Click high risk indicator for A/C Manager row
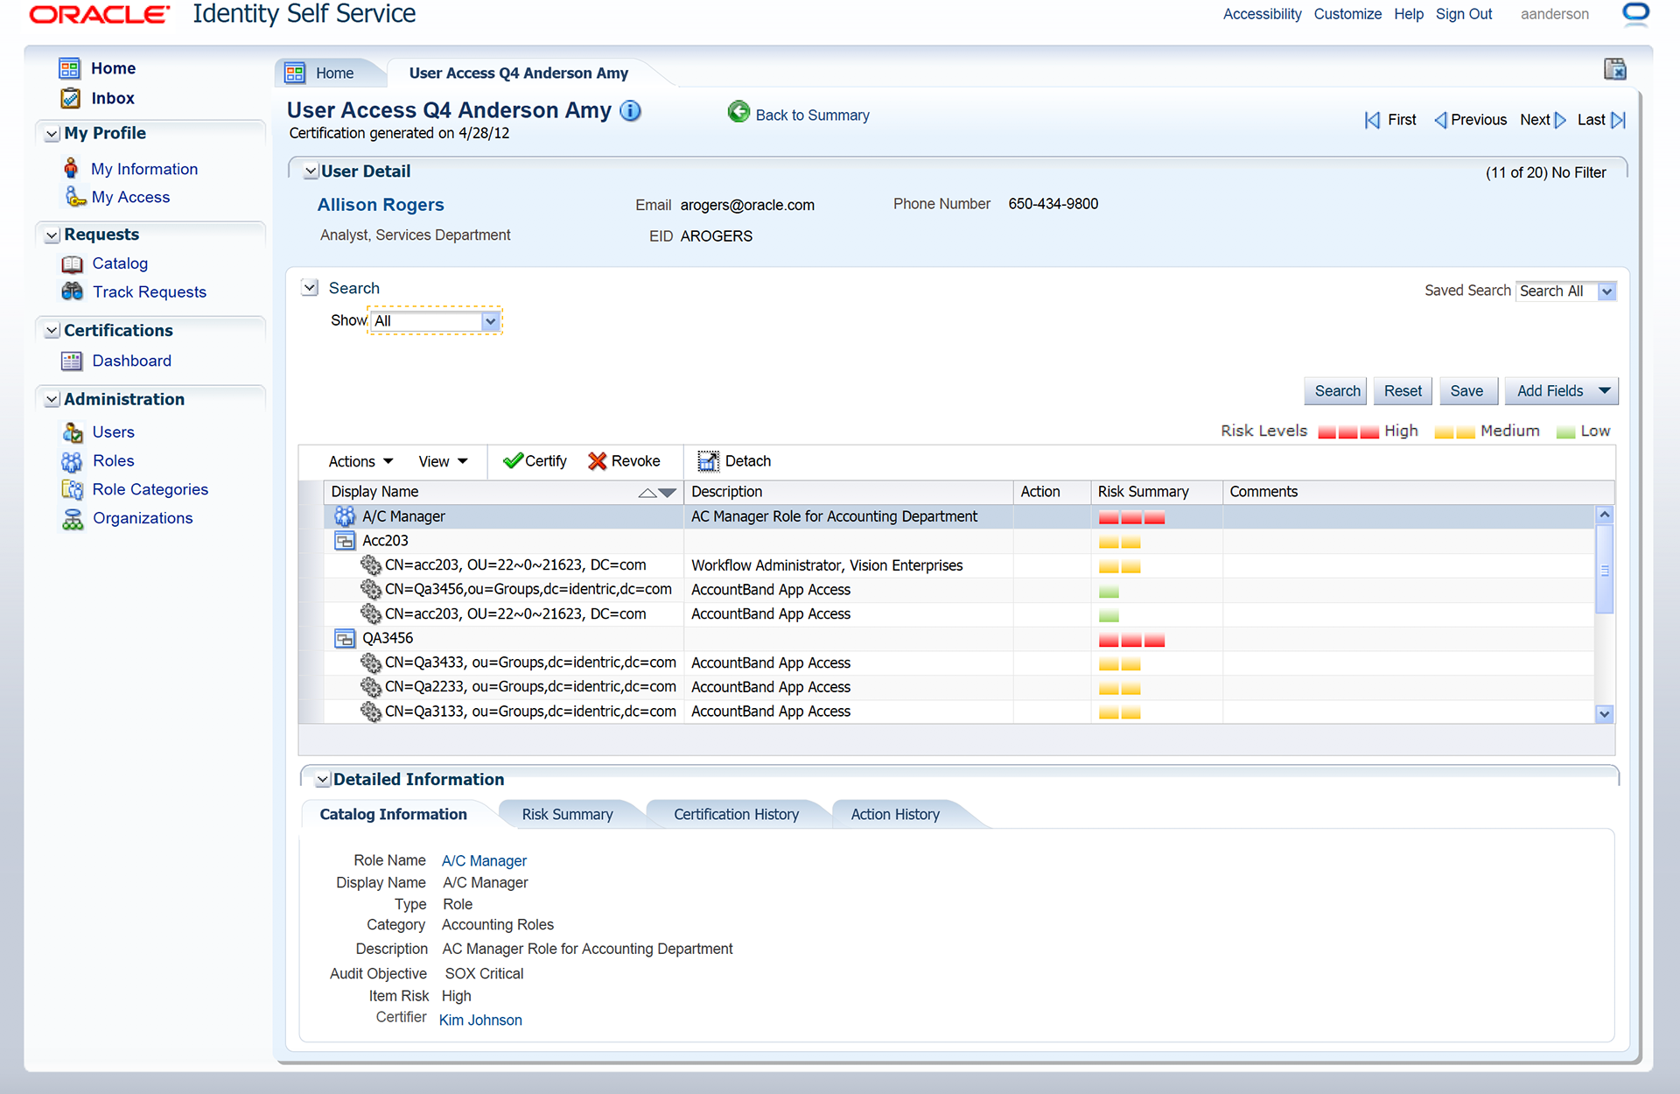The height and width of the screenshot is (1094, 1680). [x=1131, y=517]
